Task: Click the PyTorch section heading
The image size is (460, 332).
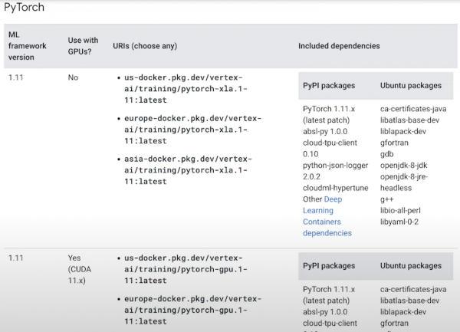Action: (24, 7)
